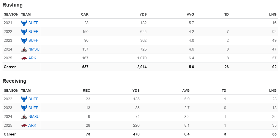
Task: Click the YDS column header in Rushing table
Action: [x=143, y=14]
